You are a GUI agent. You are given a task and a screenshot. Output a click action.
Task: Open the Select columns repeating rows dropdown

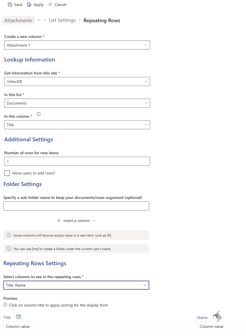click(x=76, y=285)
